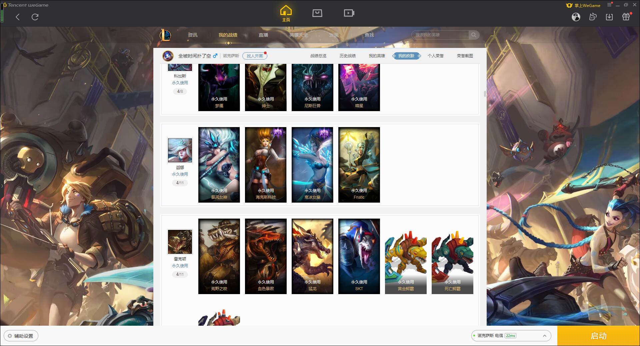
Task: Click the 科加斯 champion name
Action: click(180, 76)
